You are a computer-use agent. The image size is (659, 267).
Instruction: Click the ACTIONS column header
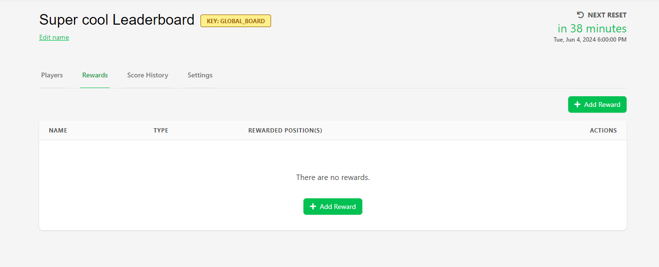603,131
